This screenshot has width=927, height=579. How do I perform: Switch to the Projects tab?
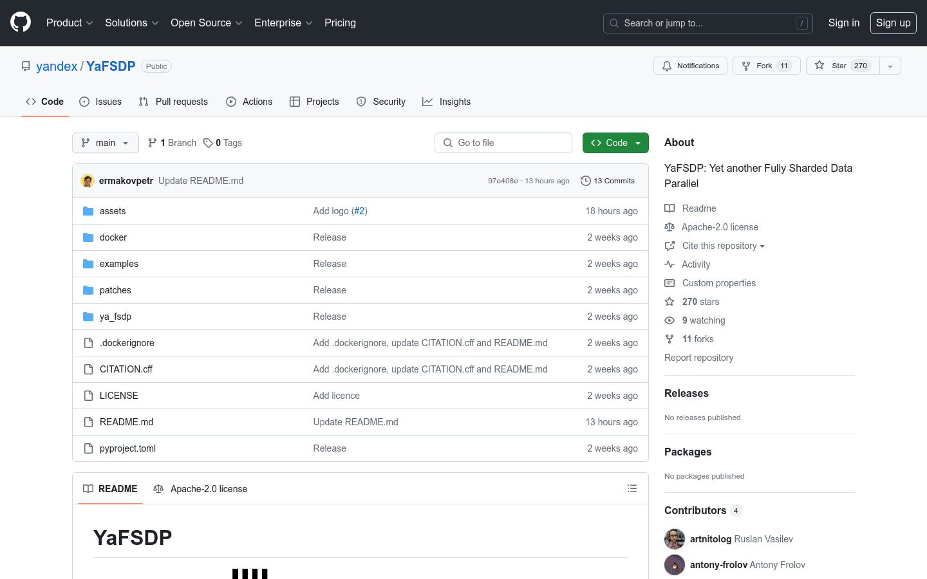(x=314, y=102)
